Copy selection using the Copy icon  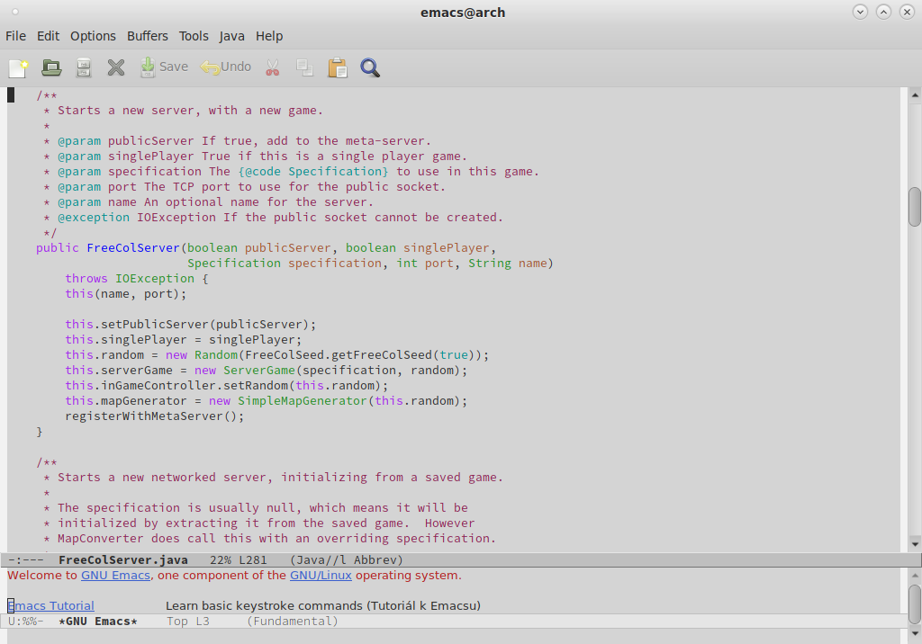[304, 67]
